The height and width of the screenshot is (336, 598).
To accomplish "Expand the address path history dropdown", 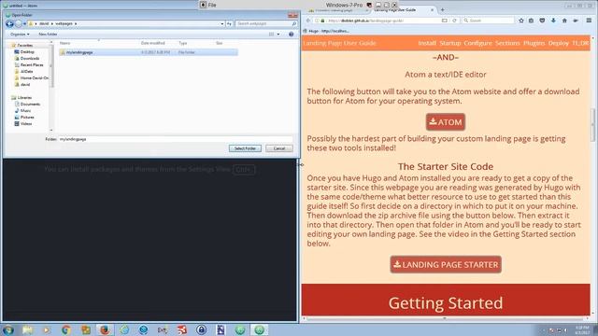I will 222,23.
